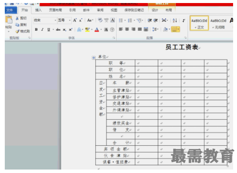
Task: Activate the Format Painter (格式刷)
Action: 23,31
